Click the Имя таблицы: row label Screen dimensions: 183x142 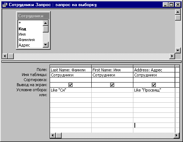34,75
